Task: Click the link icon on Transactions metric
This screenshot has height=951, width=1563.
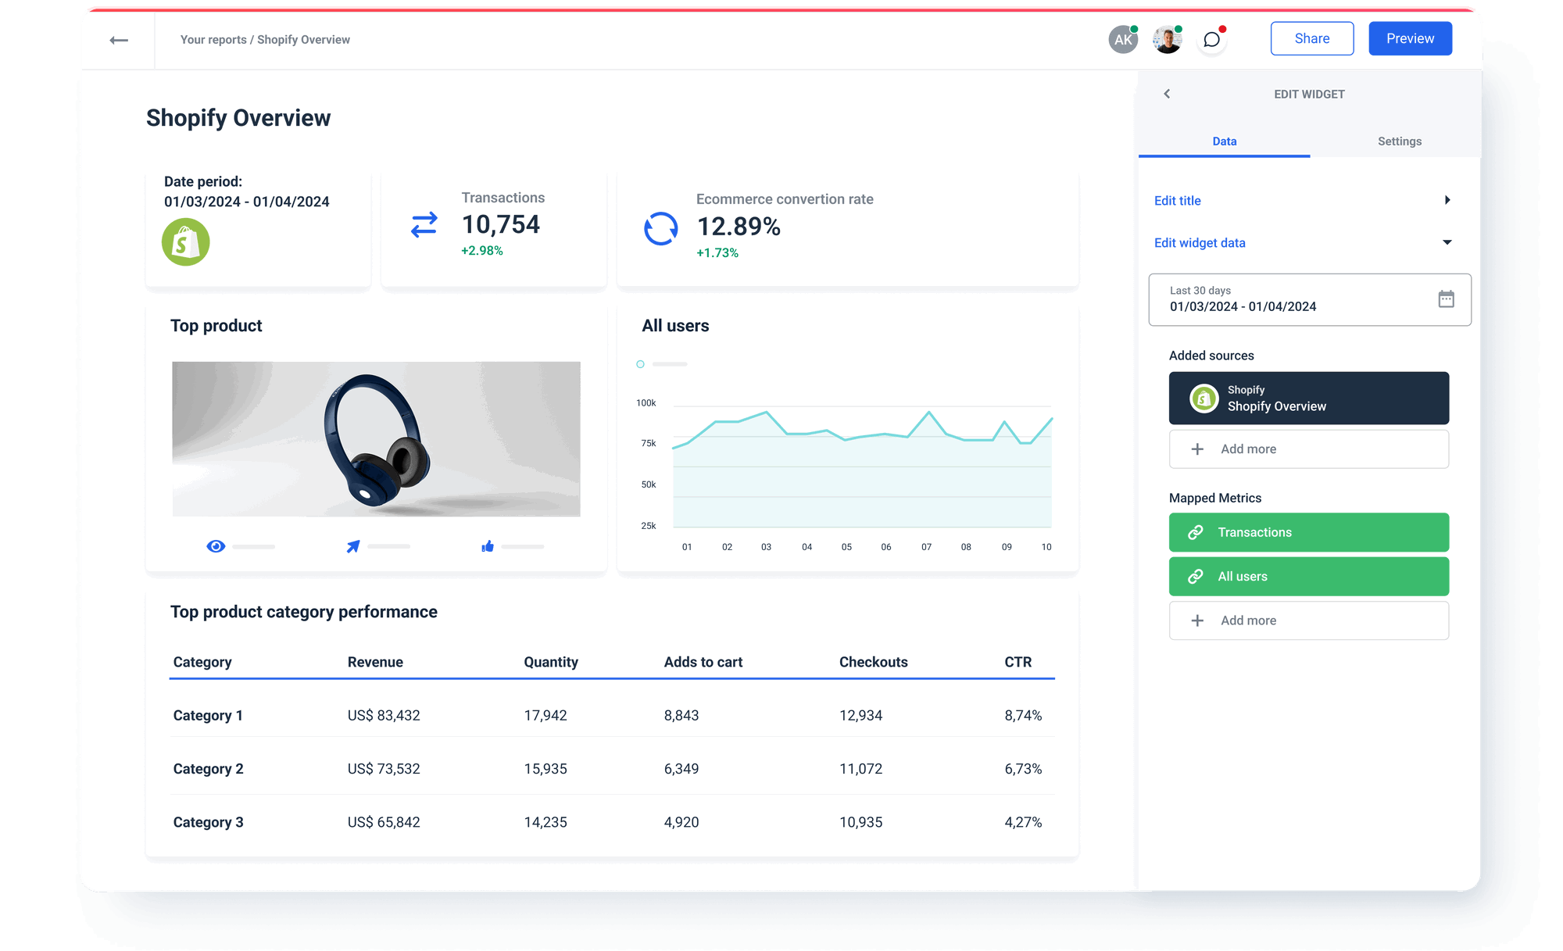Action: (x=1195, y=532)
